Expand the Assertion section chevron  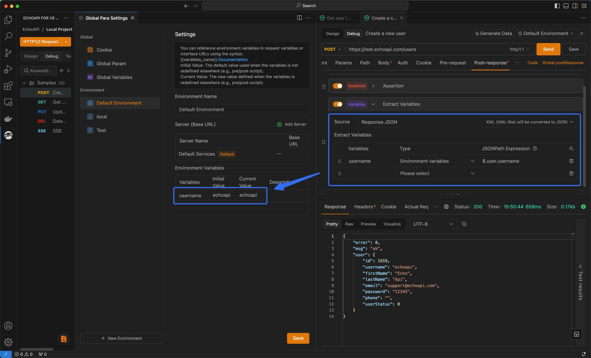(373, 86)
